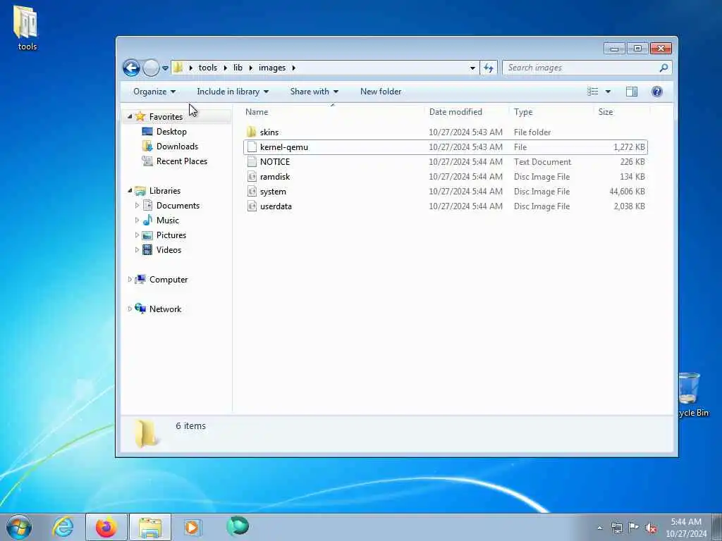This screenshot has width=722, height=541.
Task: Click 'Text Document' type cell
Action: pyautogui.click(x=542, y=162)
